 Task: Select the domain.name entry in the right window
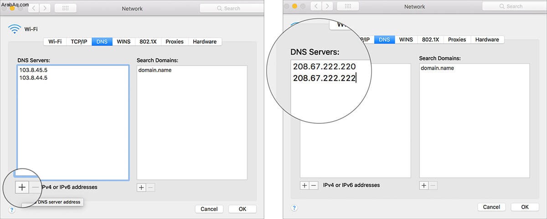point(437,68)
